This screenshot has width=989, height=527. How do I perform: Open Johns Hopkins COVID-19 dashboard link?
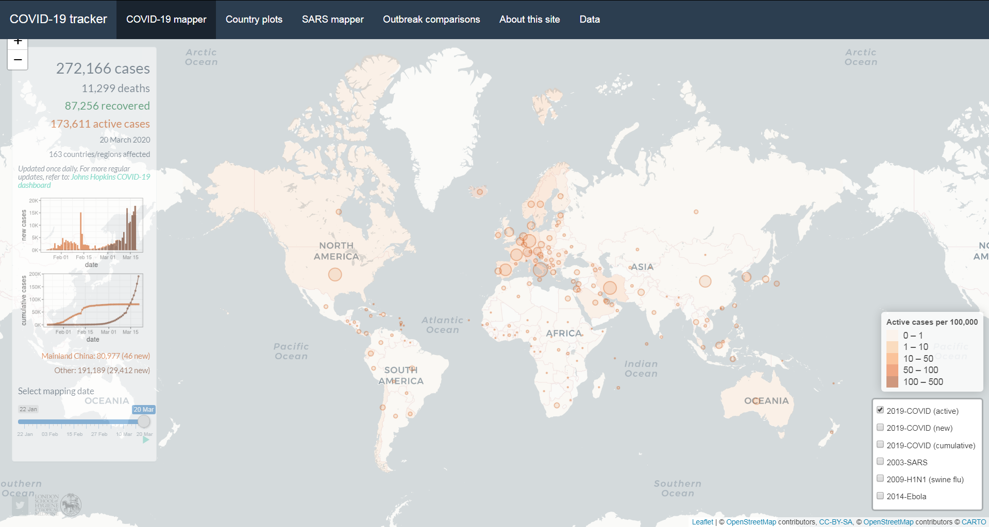point(85,181)
